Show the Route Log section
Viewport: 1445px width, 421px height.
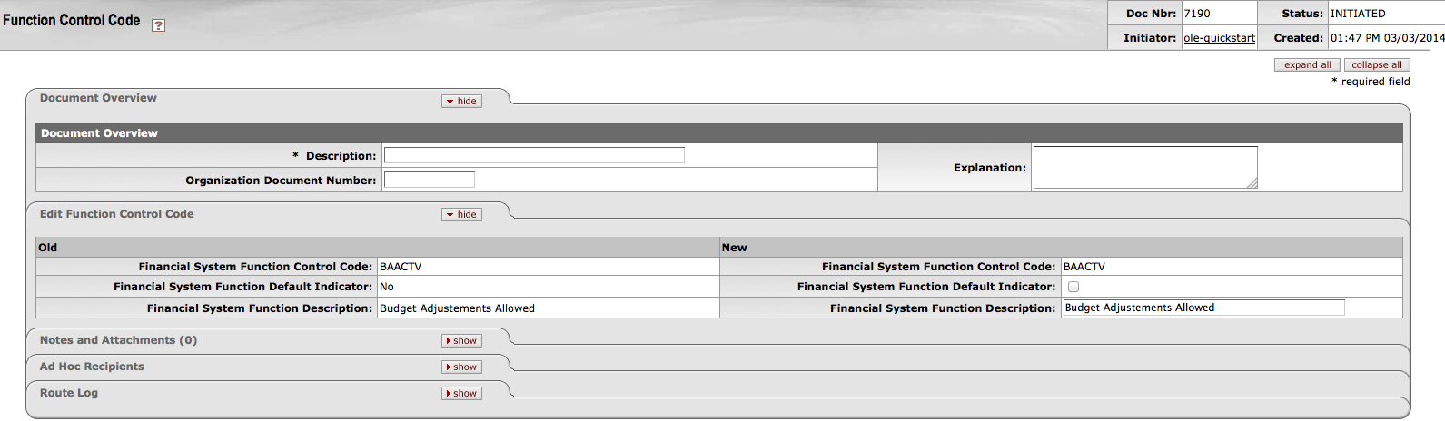click(461, 394)
